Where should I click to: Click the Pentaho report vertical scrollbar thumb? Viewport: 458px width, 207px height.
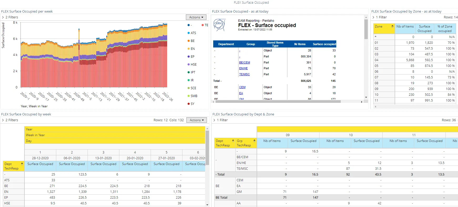pyautogui.click(x=366, y=29)
